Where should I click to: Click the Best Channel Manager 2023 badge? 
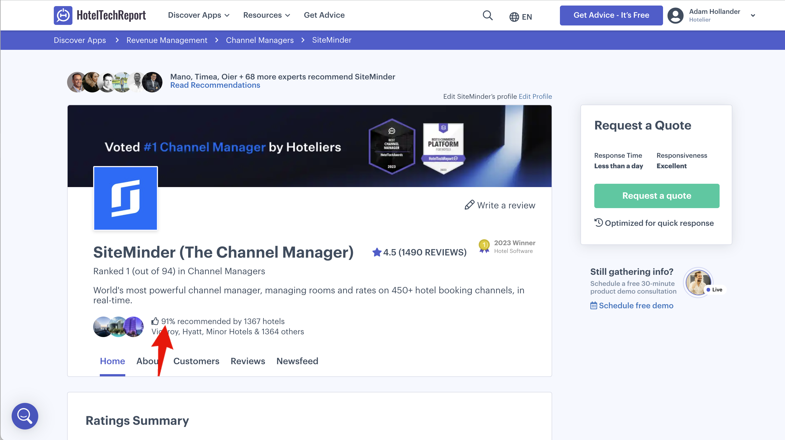[392, 147]
